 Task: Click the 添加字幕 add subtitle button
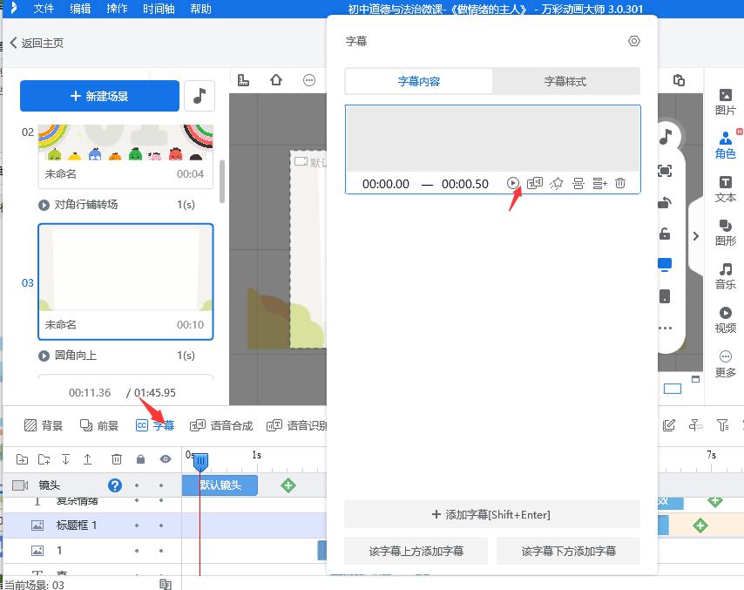coord(492,514)
